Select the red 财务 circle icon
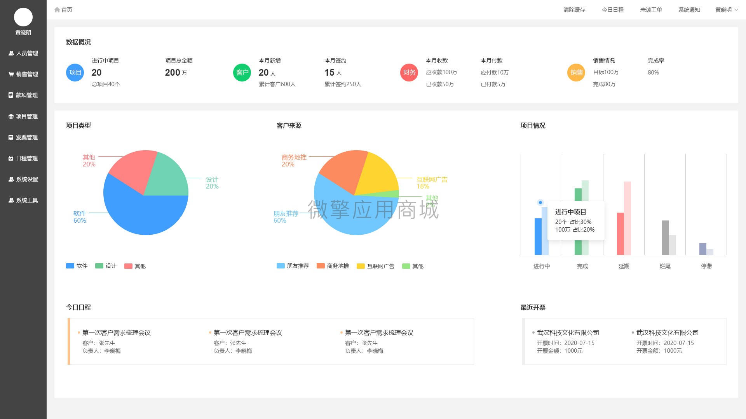This screenshot has height=419, width=746. coord(409,73)
